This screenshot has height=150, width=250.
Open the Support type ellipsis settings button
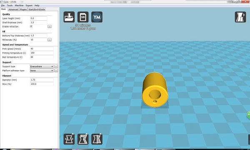coord(56,66)
